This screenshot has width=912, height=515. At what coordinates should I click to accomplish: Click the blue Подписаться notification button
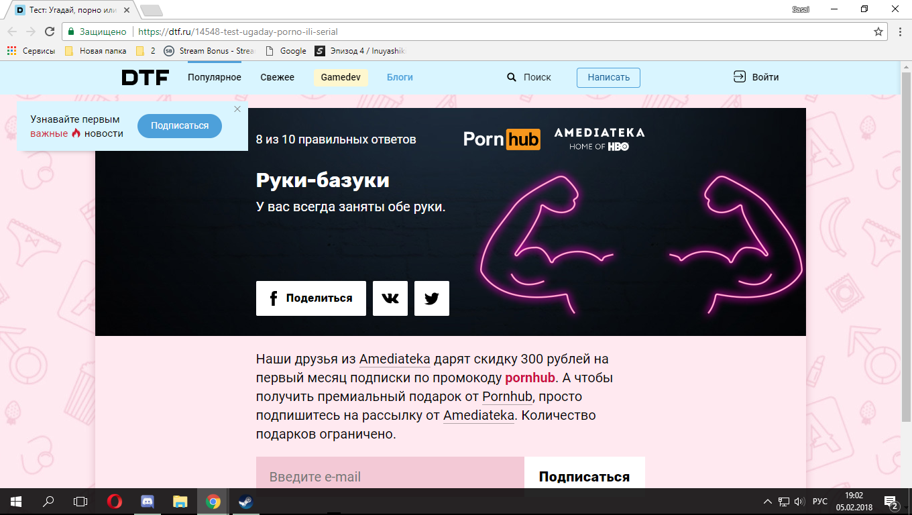[180, 126]
